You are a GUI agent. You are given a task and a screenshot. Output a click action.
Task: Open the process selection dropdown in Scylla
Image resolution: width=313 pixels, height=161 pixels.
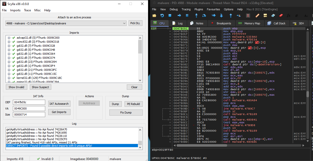coord(124,23)
